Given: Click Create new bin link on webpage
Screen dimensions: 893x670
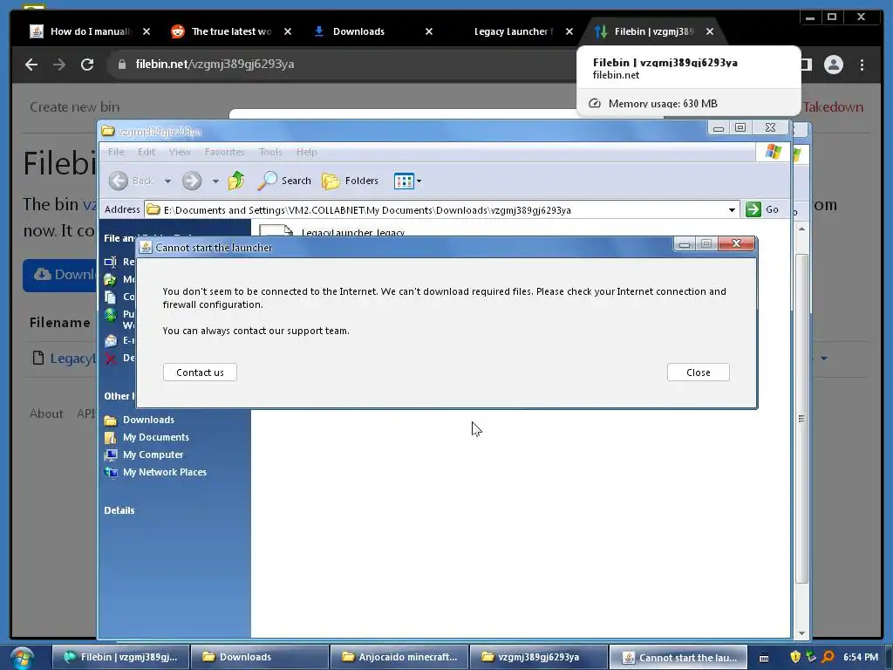Looking at the screenshot, I should pyautogui.click(x=75, y=106).
